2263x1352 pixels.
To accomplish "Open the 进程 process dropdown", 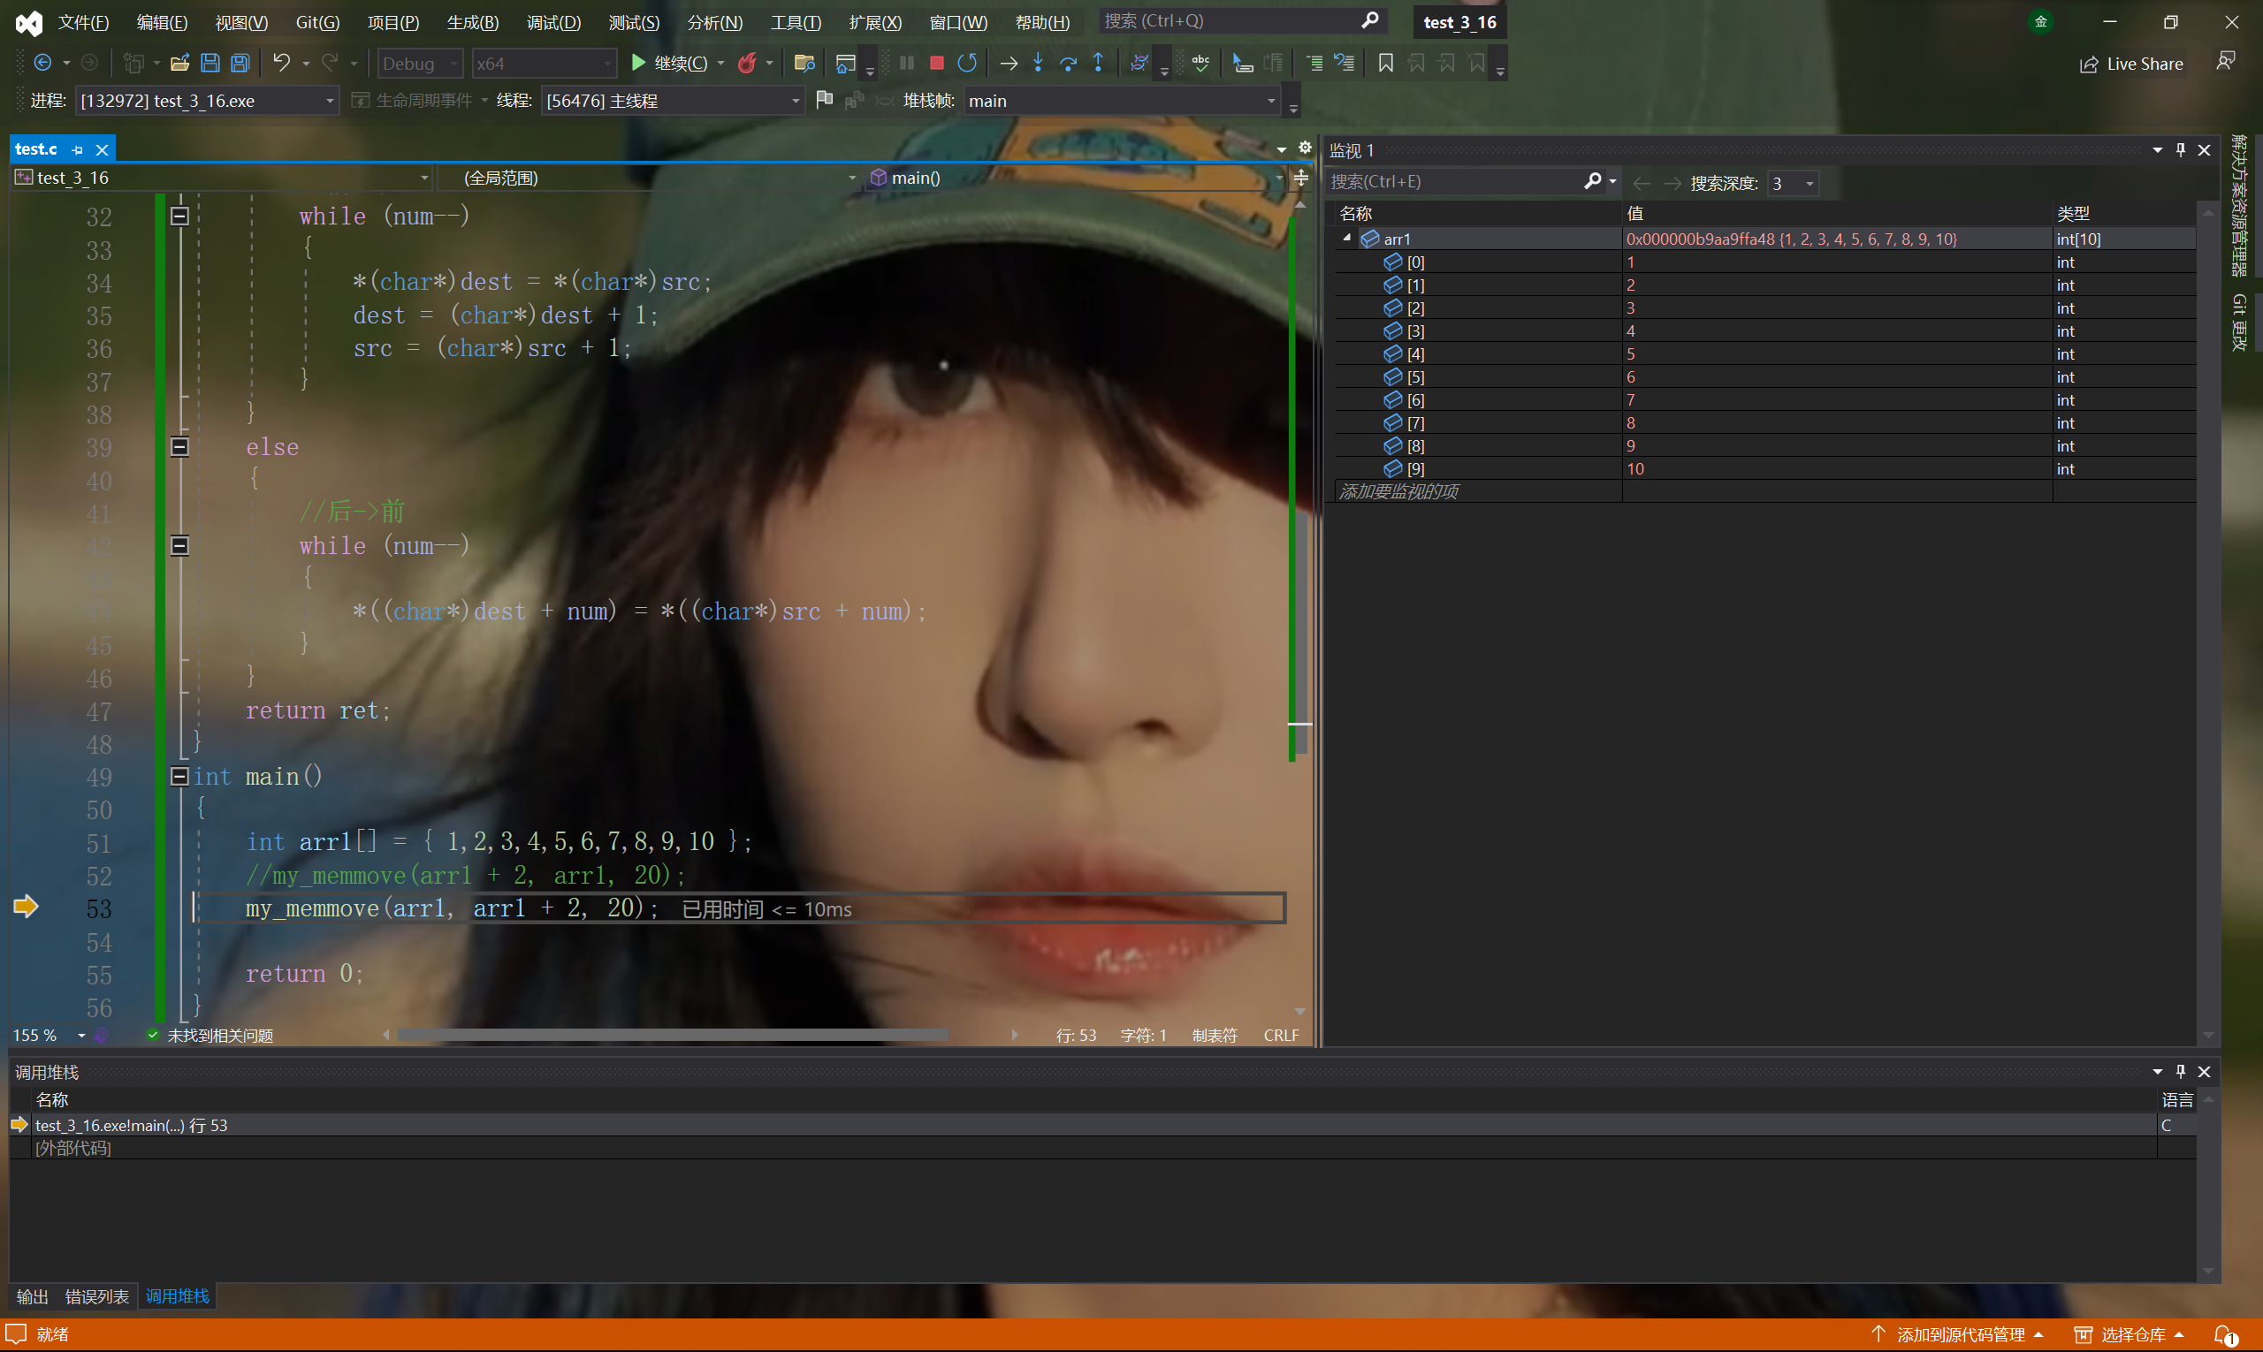I will click(330, 101).
